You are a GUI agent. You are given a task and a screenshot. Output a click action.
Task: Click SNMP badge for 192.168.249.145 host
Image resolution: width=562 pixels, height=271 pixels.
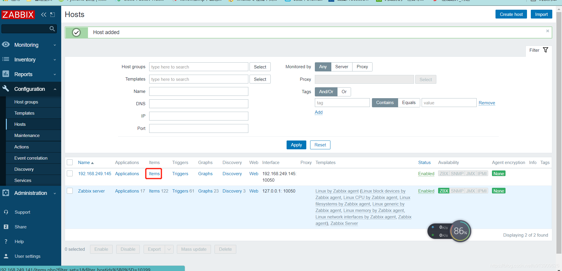tap(457, 173)
